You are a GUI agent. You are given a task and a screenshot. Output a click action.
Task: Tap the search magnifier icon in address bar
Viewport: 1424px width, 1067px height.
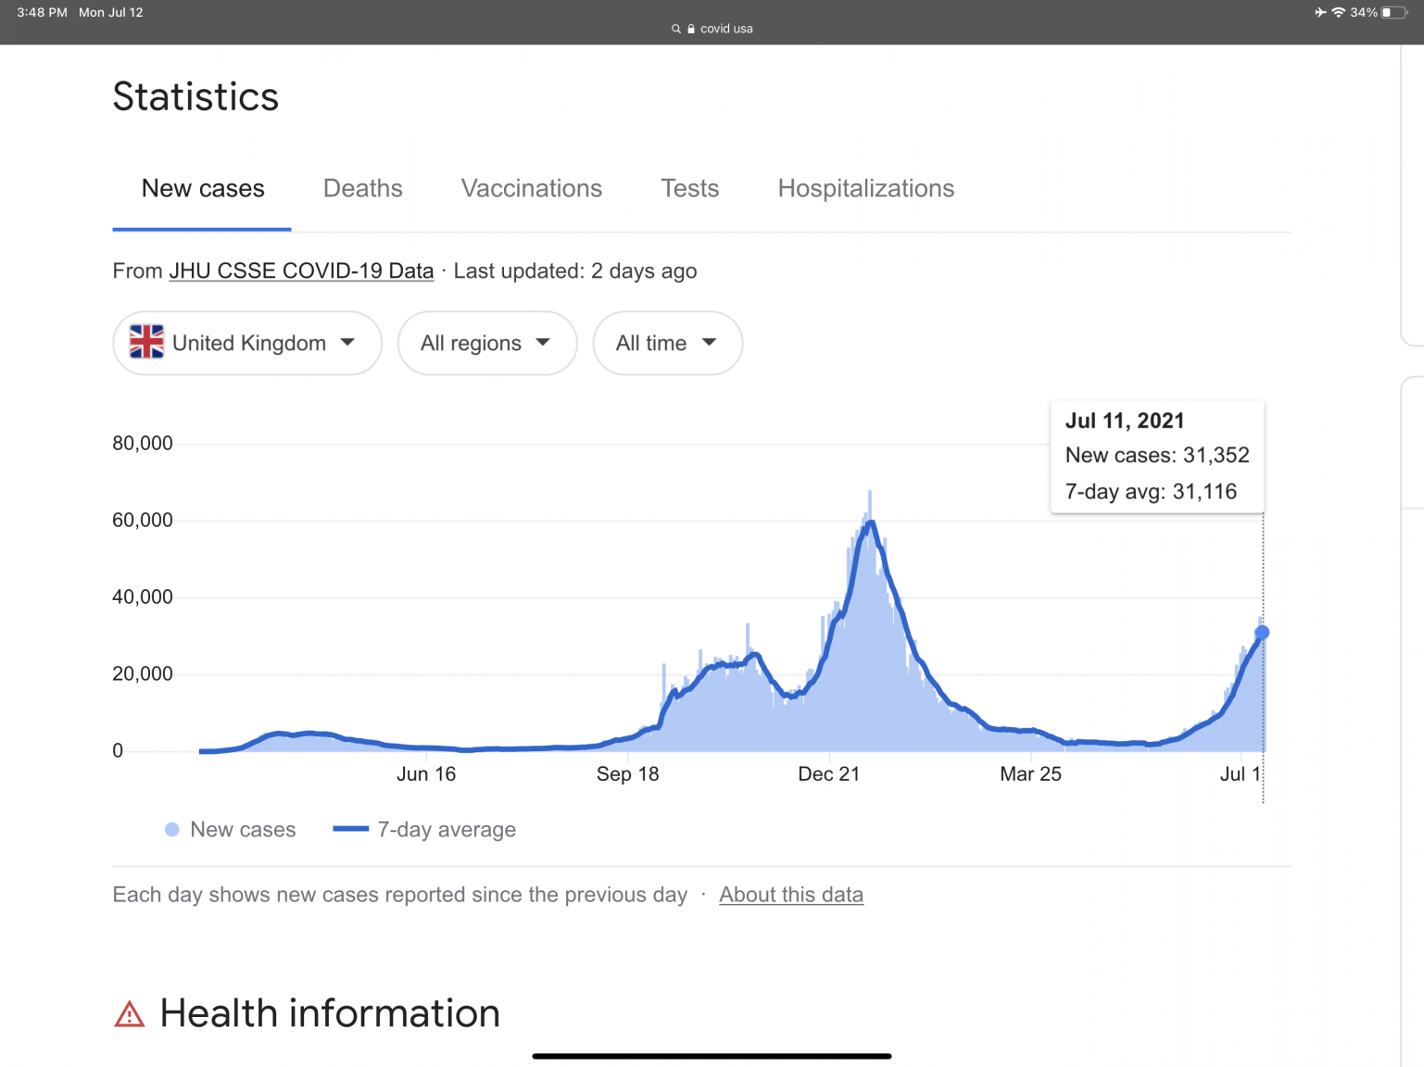(x=676, y=29)
